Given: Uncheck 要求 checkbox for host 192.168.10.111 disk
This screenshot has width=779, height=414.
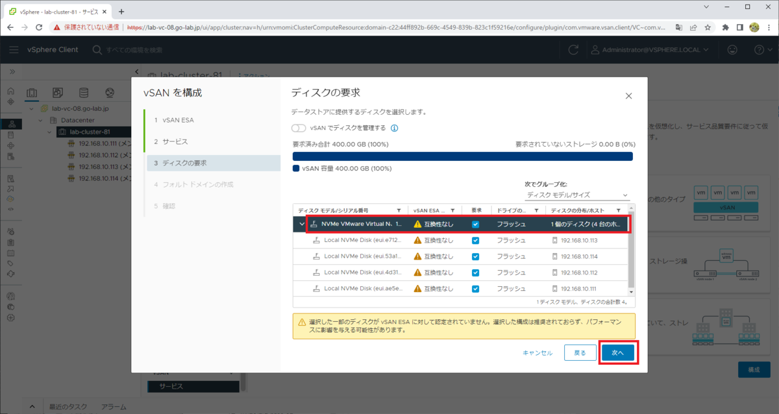Looking at the screenshot, I should [476, 289].
